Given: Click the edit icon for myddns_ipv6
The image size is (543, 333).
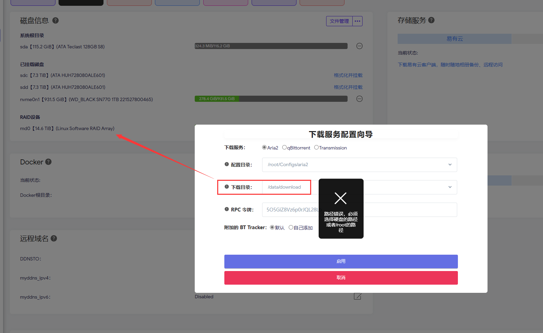Looking at the screenshot, I should pyautogui.click(x=357, y=296).
